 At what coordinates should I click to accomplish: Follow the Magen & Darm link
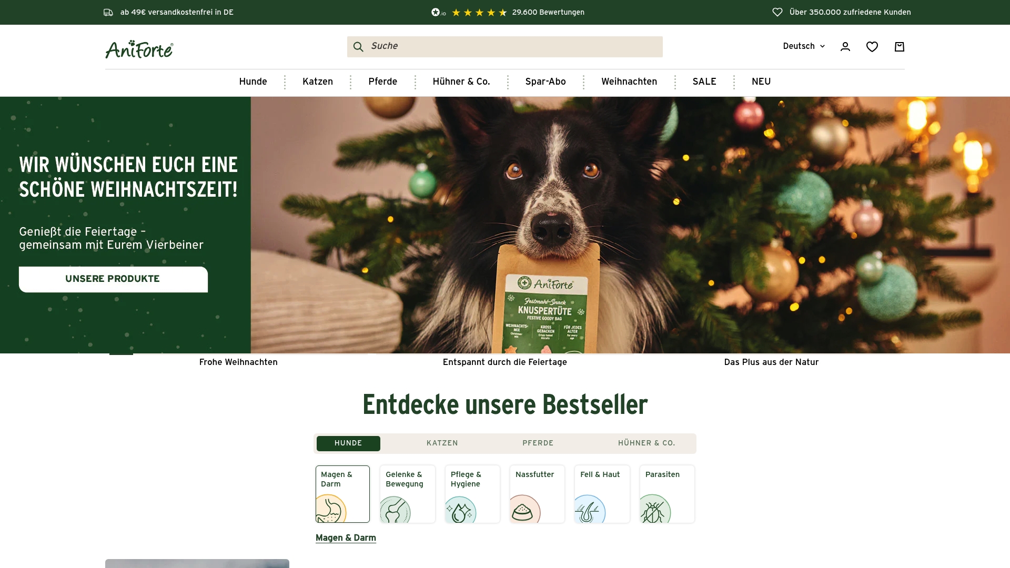345,537
